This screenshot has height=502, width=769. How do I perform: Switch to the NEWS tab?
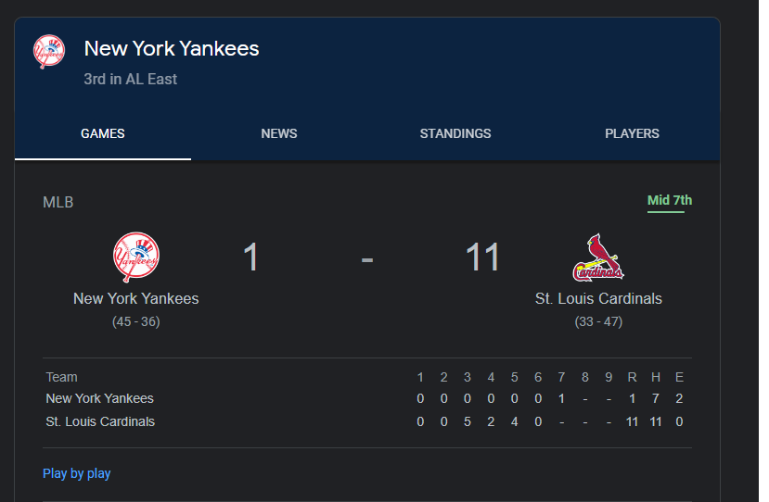pyautogui.click(x=279, y=133)
